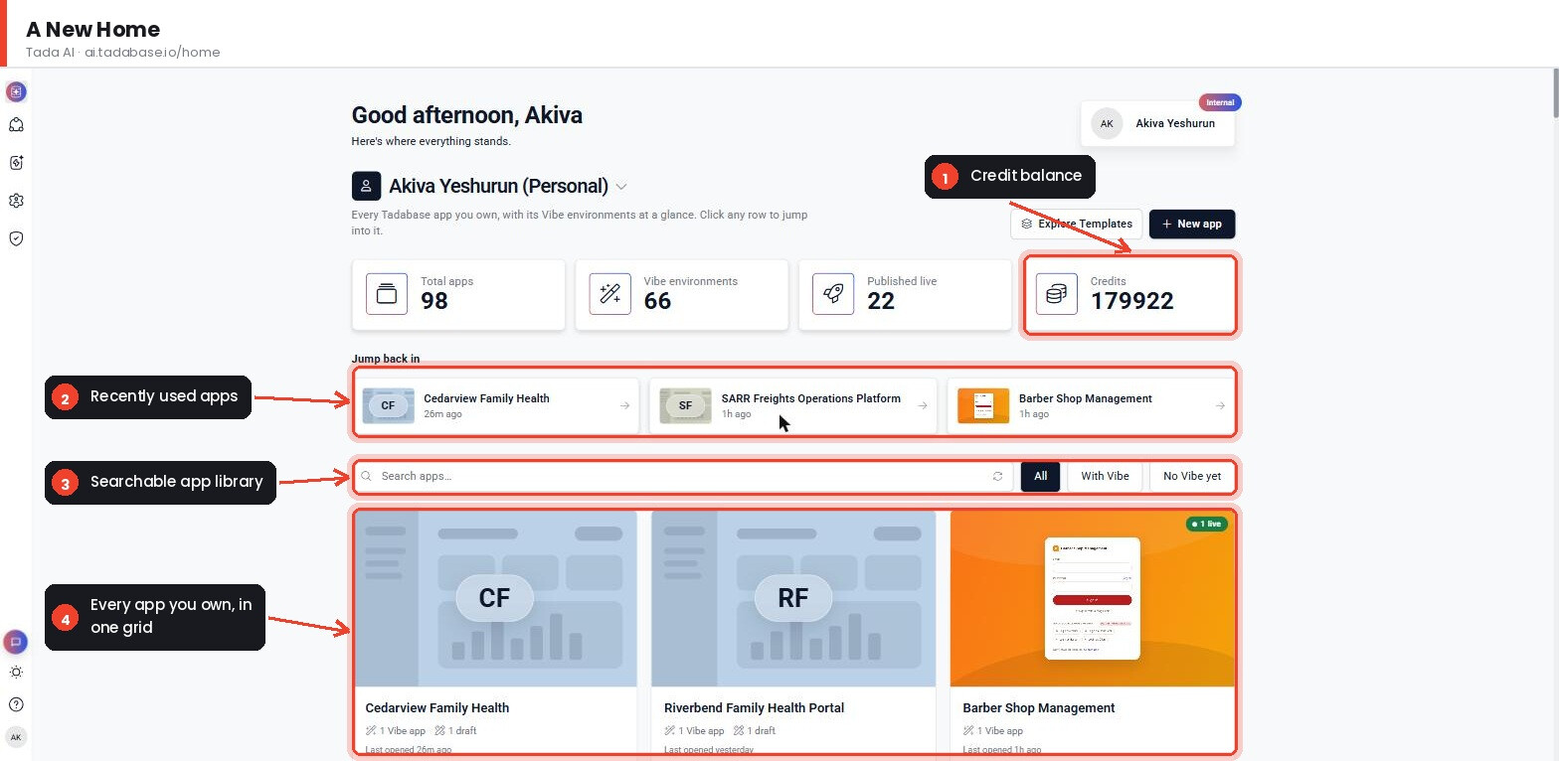Open the help question mark icon
Image resolution: width=1559 pixels, height=761 pixels.
click(16, 704)
